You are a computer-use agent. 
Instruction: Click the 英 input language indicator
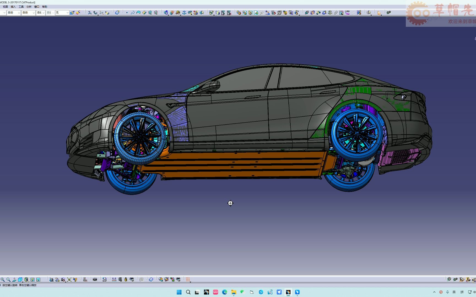[x=454, y=292]
